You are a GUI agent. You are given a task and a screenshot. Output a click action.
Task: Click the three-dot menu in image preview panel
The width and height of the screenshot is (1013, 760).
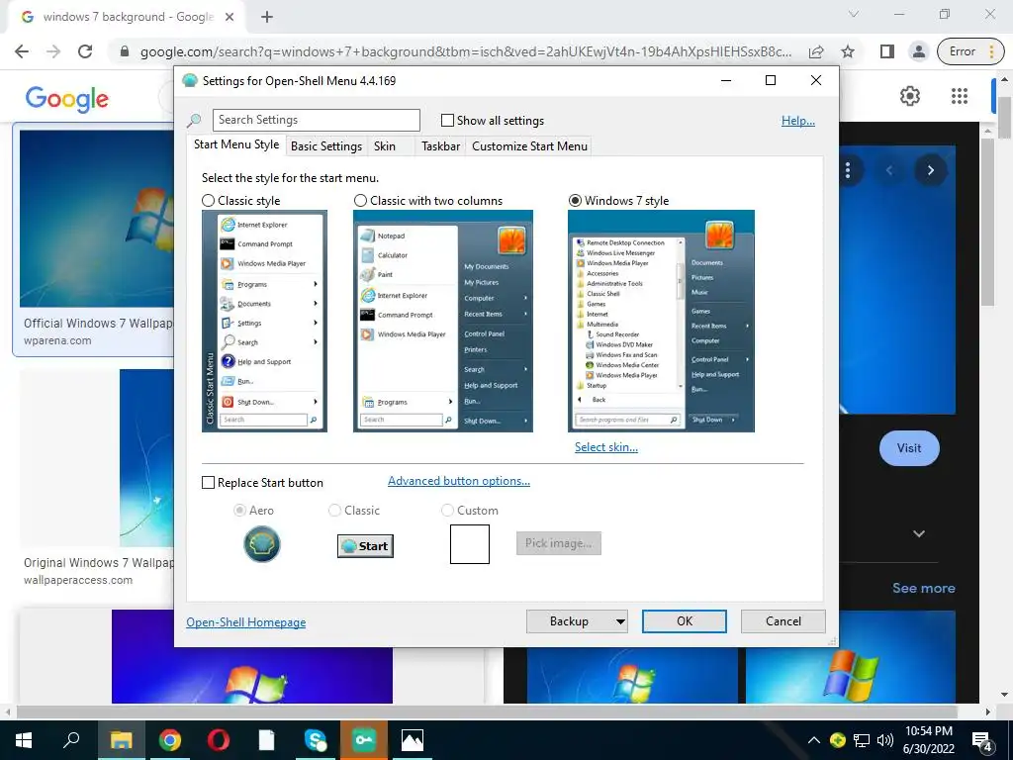pyautogui.click(x=848, y=170)
